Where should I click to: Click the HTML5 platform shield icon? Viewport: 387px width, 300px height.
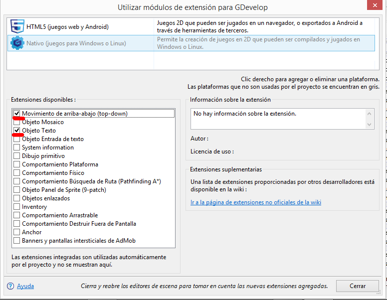17,26
